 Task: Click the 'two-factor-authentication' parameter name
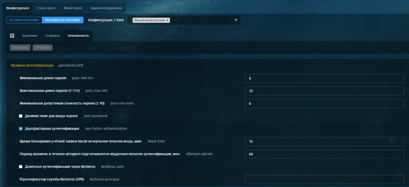click(106, 129)
